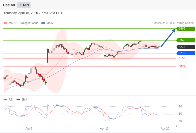Click the blue upward forecast arrow
The width and height of the screenshot is (196, 133).
point(168,38)
